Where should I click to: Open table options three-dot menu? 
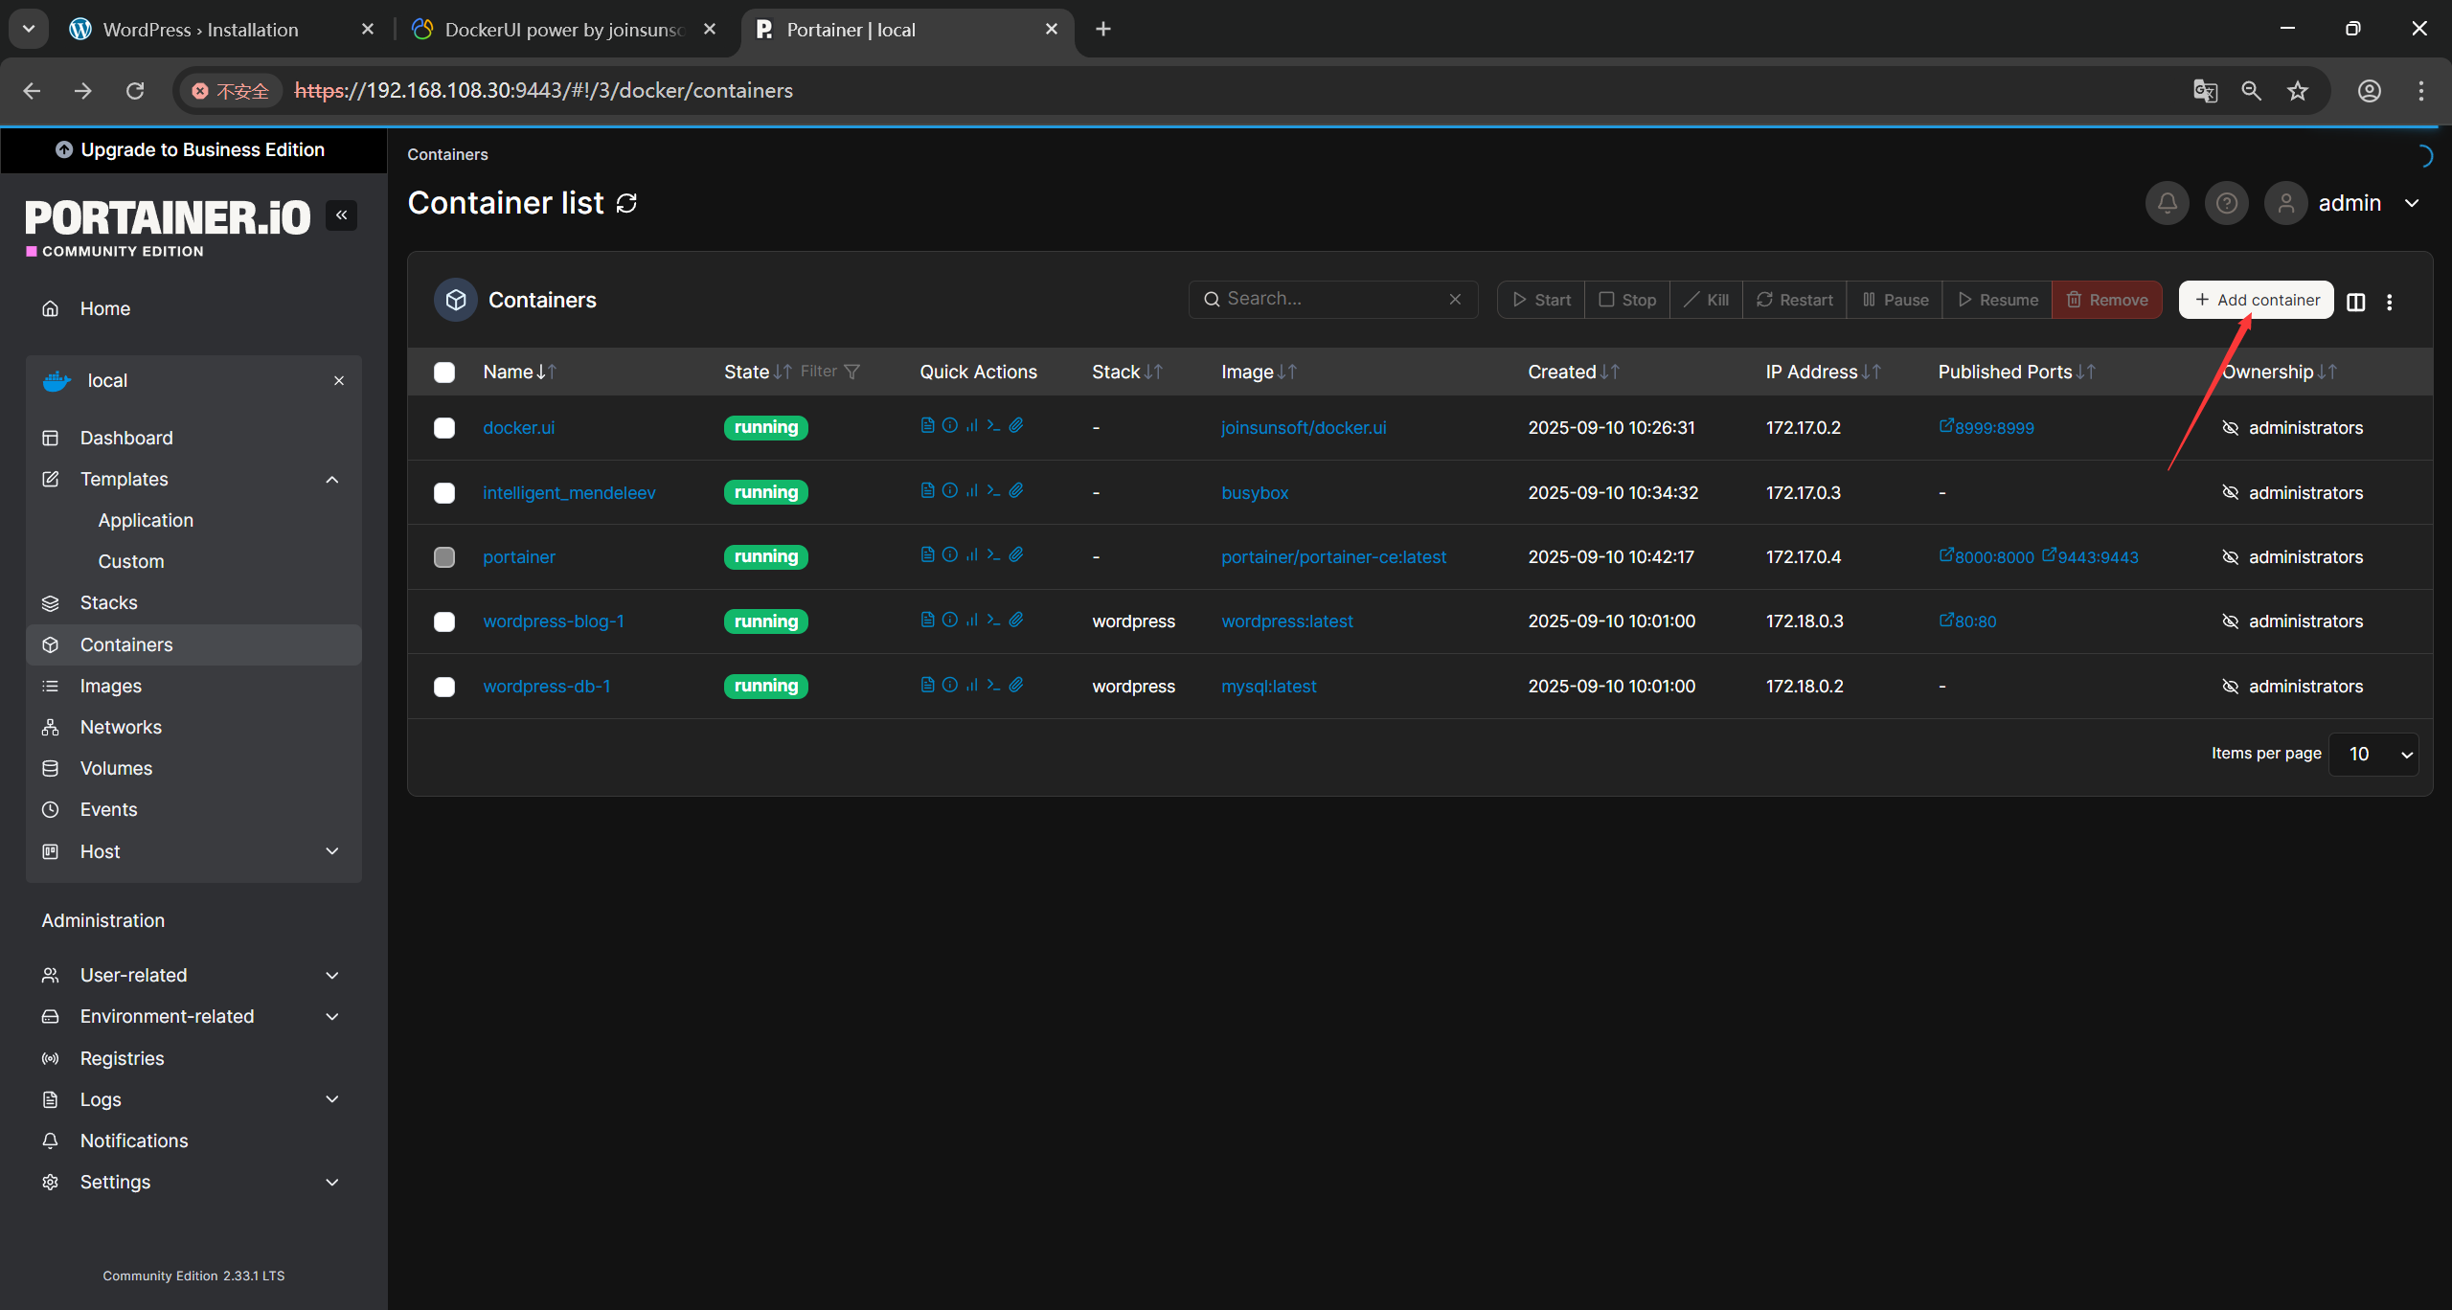tap(2390, 302)
